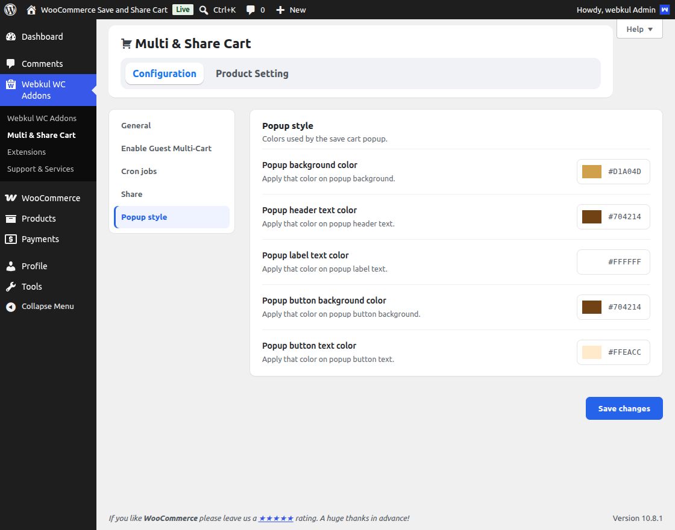675x530 pixels.
Task: Select the Configuration tab
Action: click(x=165, y=73)
